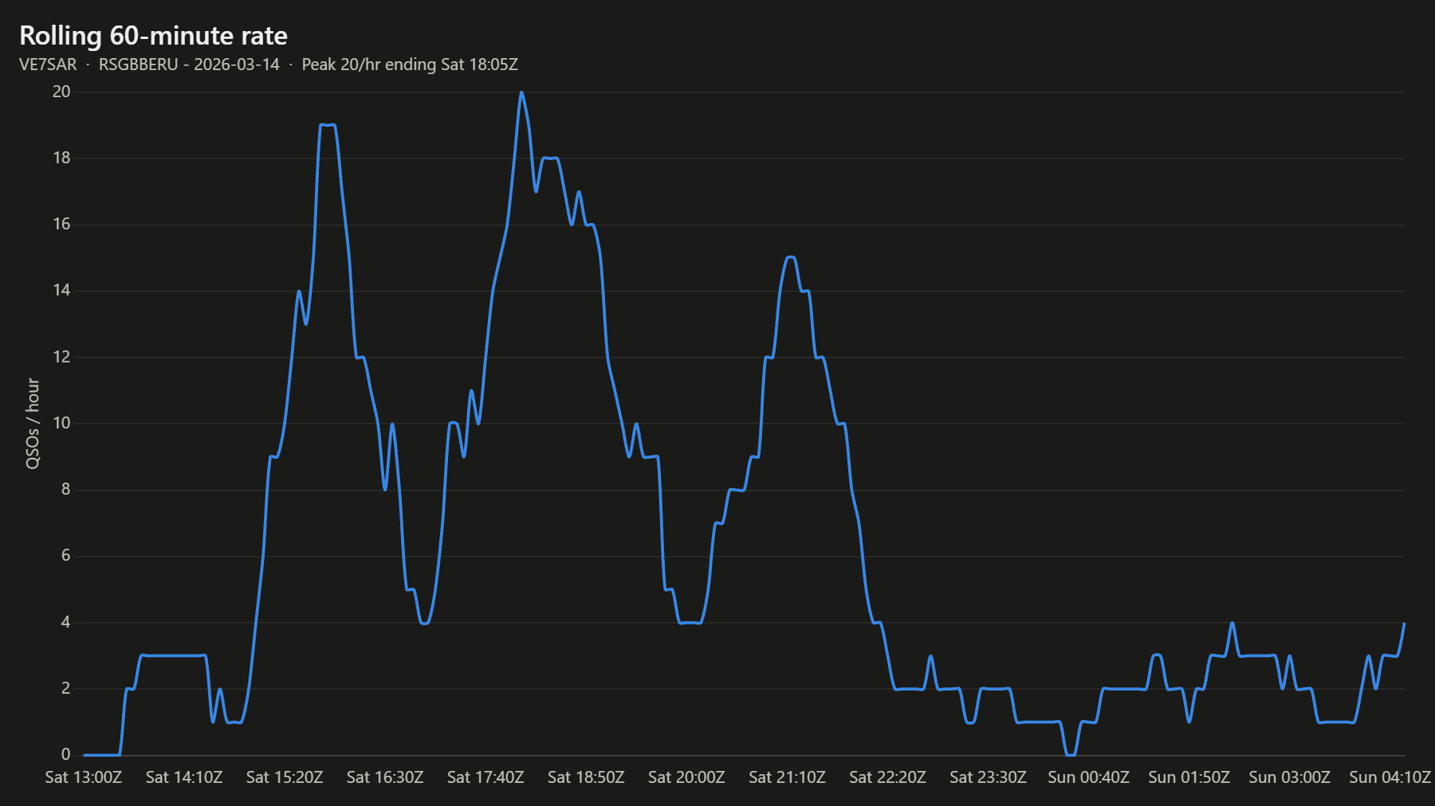Click the y-axis value 4
The width and height of the screenshot is (1435, 806).
click(x=66, y=622)
